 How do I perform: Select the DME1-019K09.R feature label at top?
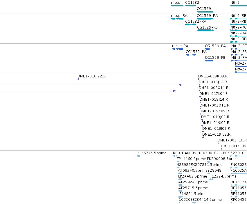coord(213,76)
